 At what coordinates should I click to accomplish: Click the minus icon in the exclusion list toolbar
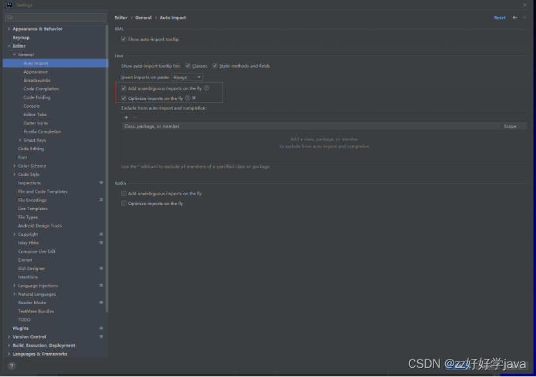(x=135, y=117)
